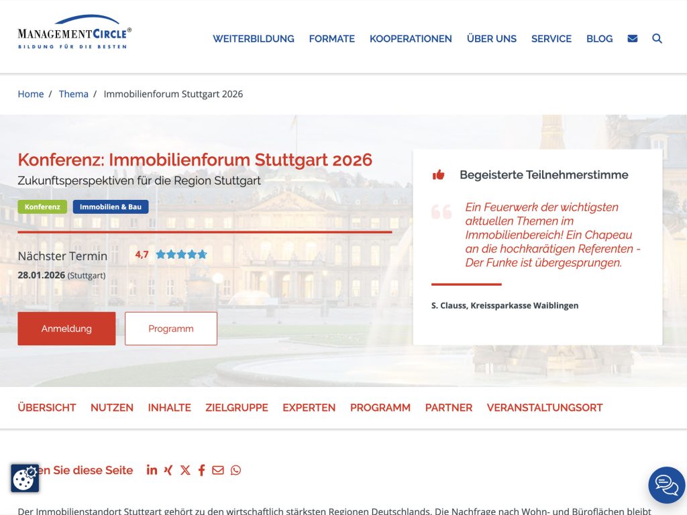Switch to the PROGRAMM section tab
Screen dimensions: 687x515
pyautogui.click(x=380, y=407)
